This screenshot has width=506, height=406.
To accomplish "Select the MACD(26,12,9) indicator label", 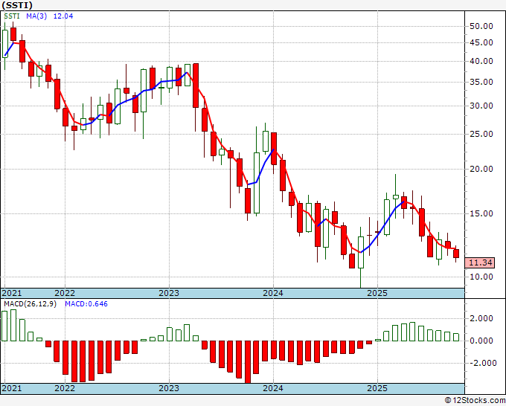I will click(x=30, y=304).
